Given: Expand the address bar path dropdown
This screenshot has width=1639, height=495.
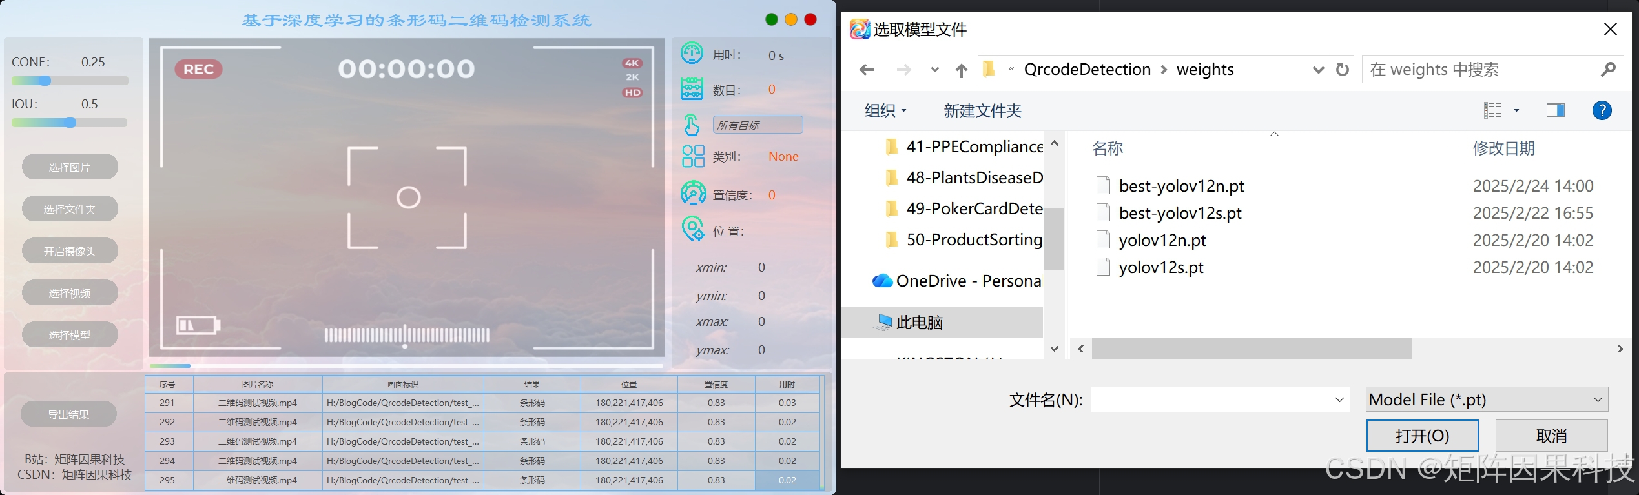Looking at the screenshot, I should point(1318,70).
